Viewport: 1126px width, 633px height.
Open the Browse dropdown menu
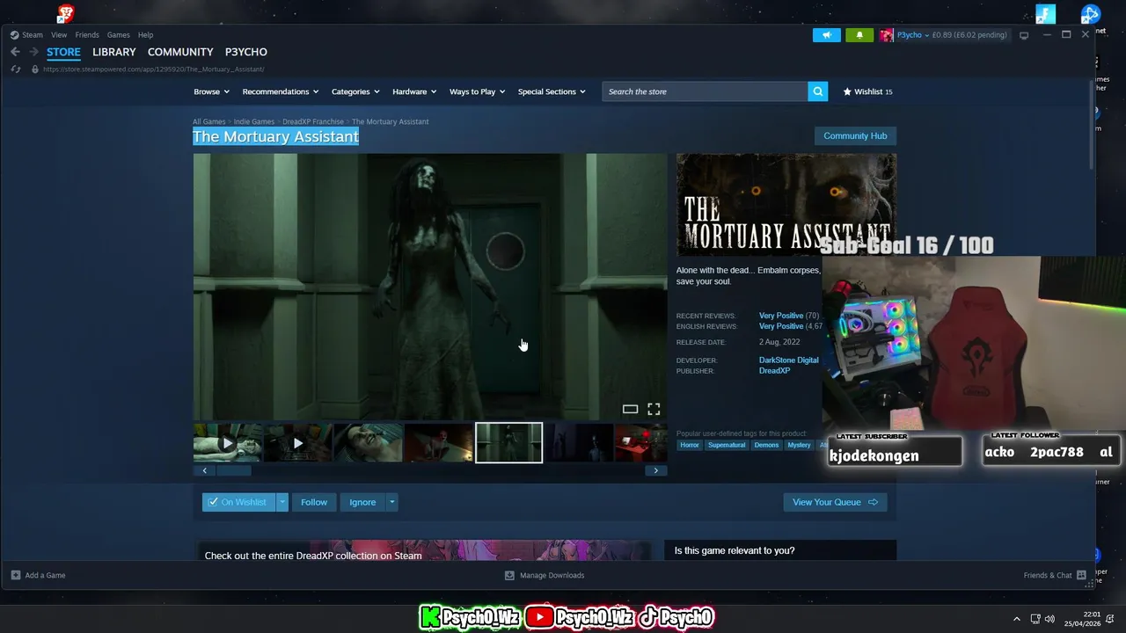point(211,91)
